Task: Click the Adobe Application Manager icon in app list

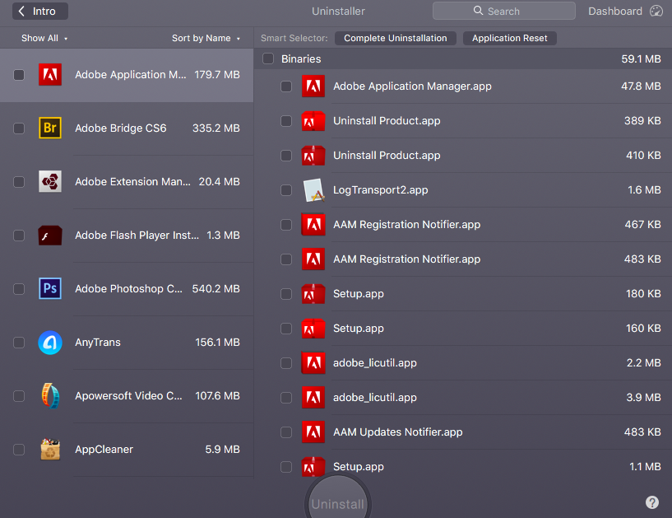Action: 50,75
